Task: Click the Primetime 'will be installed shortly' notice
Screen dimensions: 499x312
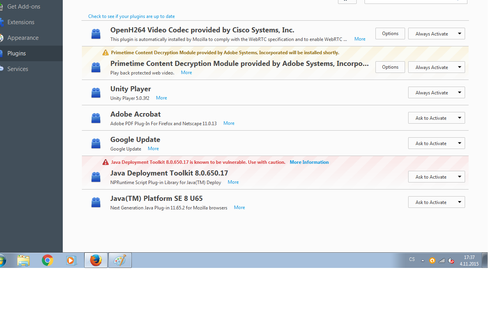Action: 225,53
